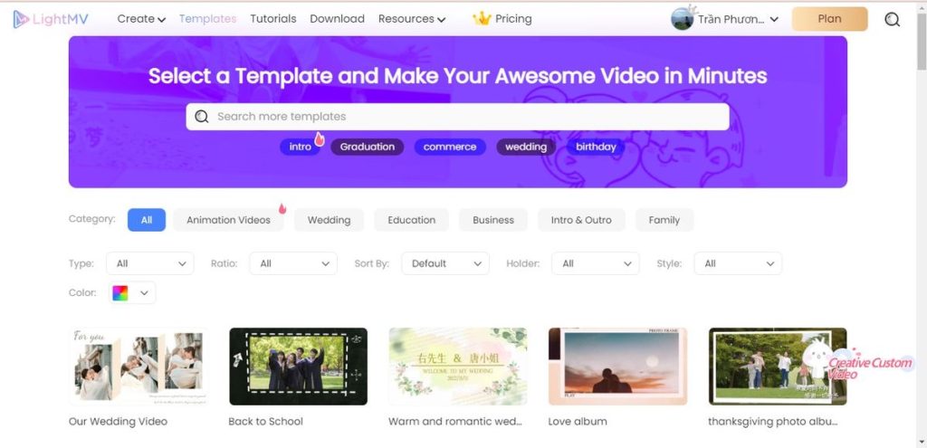
Task: Click the Back to School title
Action: tap(265, 422)
